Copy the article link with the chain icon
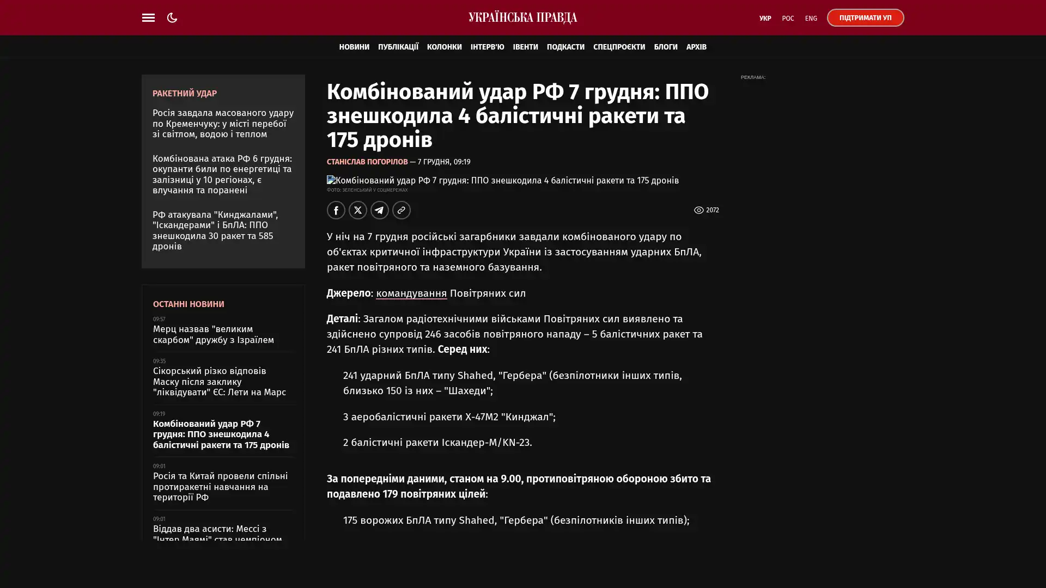The height and width of the screenshot is (588, 1046). click(x=401, y=210)
